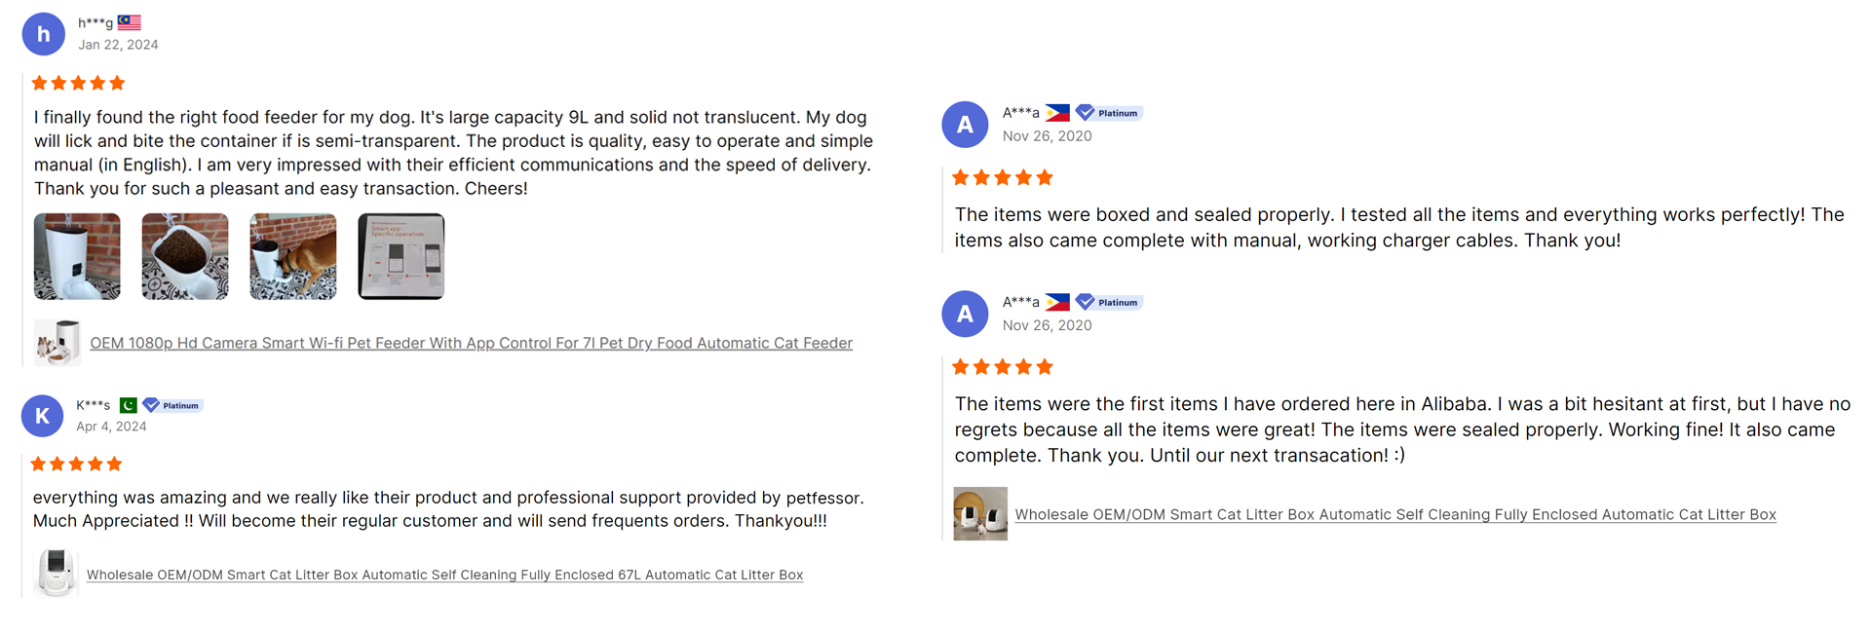Open the review photo with dog eating
This screenshot has width=1871, height=633.
tap(293, 256)
